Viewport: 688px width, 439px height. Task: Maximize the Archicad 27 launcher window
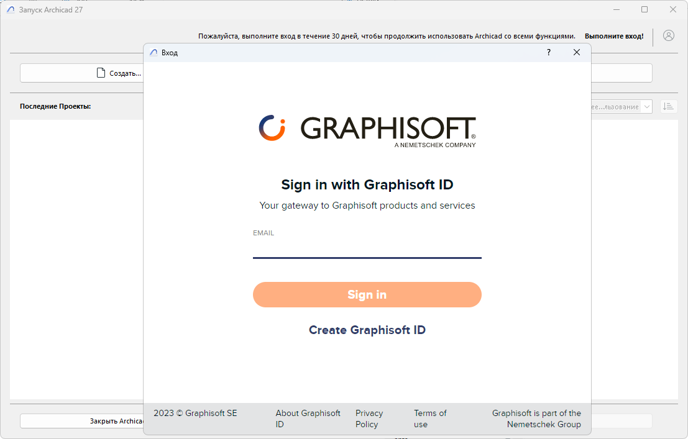tap(644, 9)
